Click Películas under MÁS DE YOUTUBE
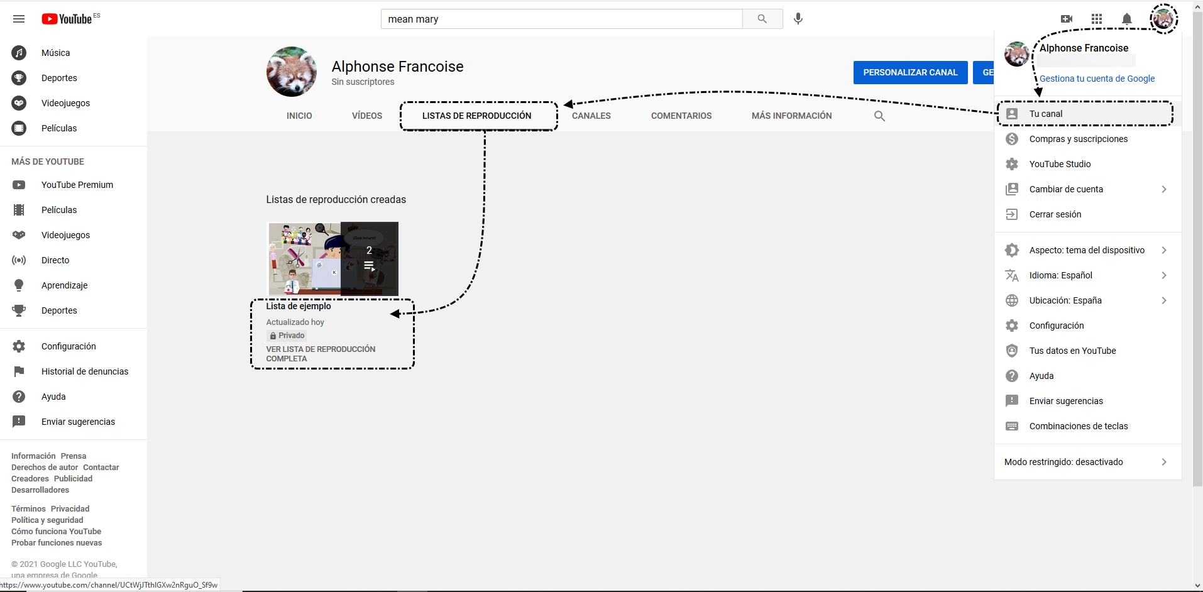Image resolution: width=1203 pixels, height=592 pixels. pyautogui.click(x=59, y=210)
